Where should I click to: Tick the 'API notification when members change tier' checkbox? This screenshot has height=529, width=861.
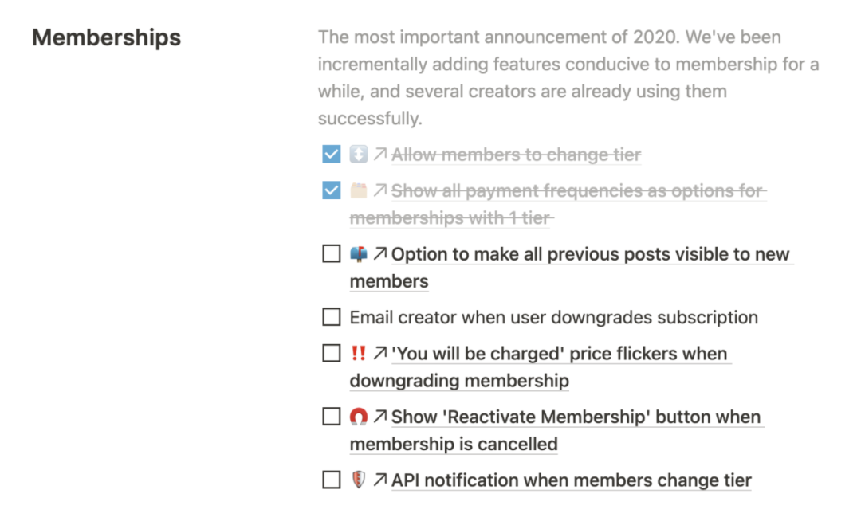[332, 480]
